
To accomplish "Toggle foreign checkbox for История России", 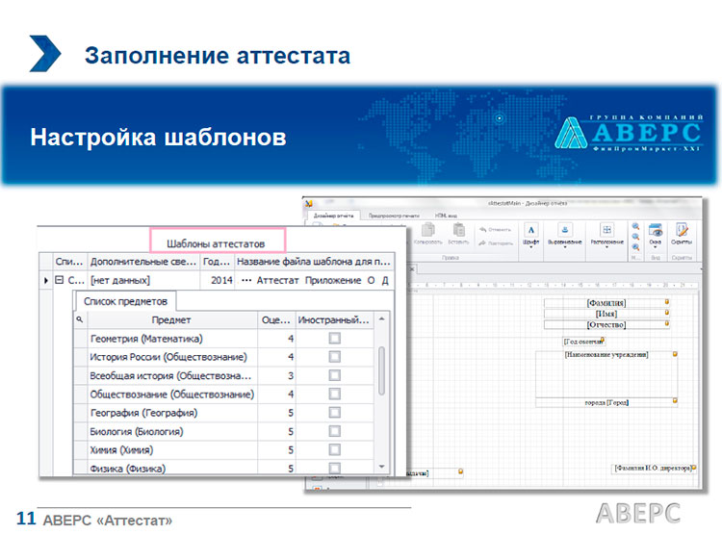I will point(335,357).
